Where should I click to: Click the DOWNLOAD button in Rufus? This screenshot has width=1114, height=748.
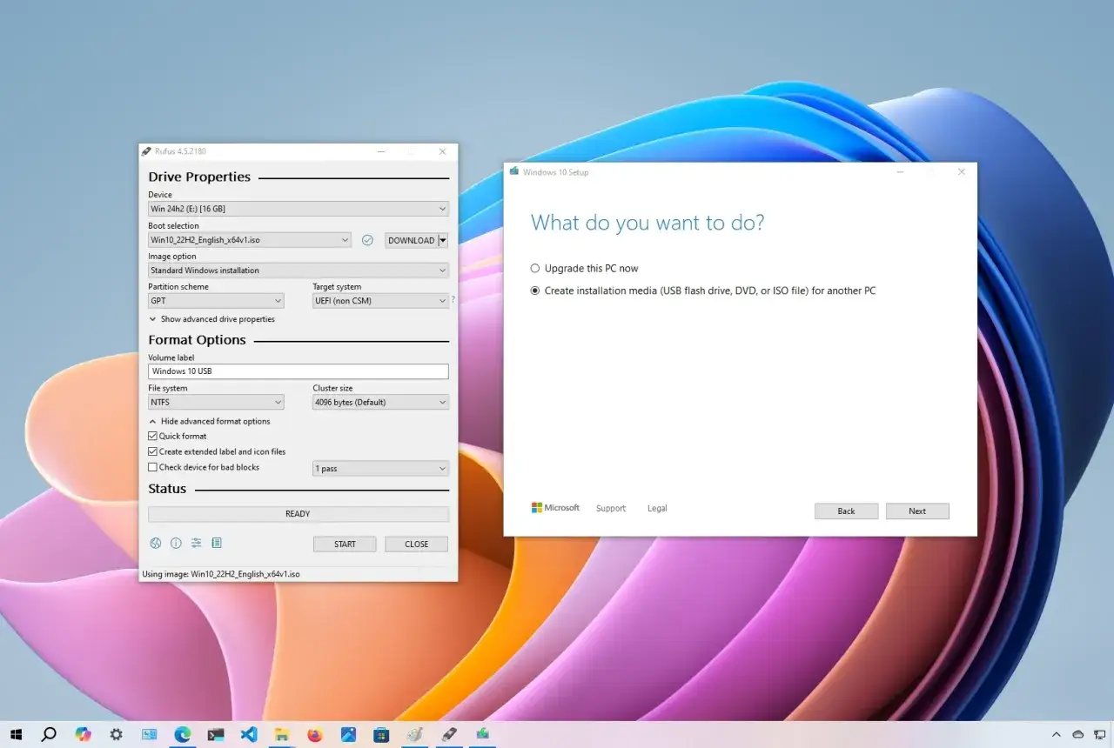412,240
